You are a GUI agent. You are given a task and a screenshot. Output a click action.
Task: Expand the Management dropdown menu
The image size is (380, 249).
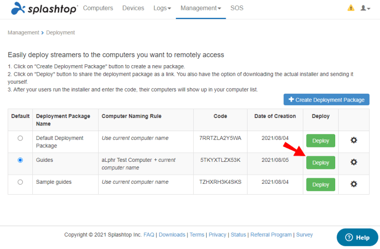pyautogui.click(x=201, y=8)
